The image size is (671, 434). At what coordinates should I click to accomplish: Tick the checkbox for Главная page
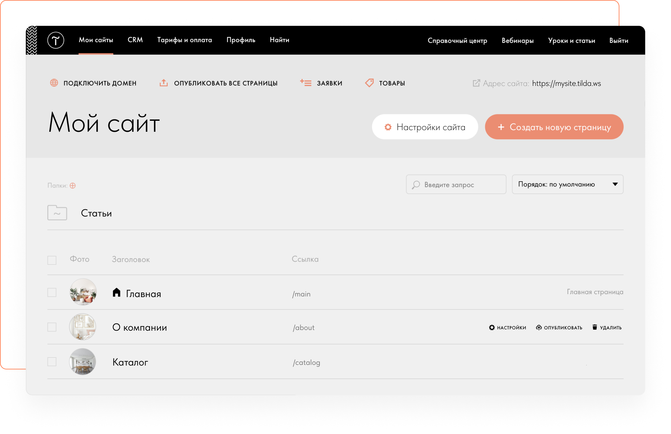[52, 293]
